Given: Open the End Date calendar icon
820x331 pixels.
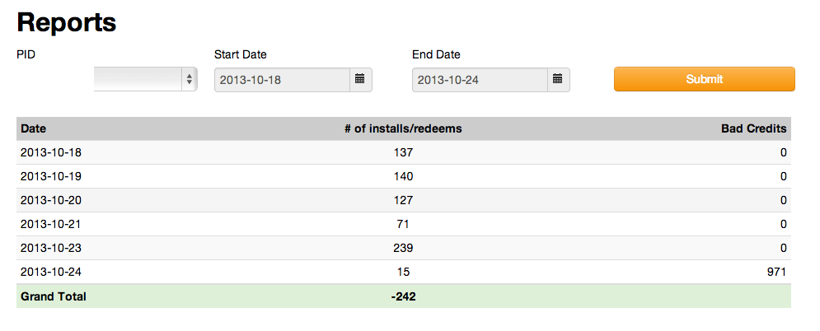Looking at the screenshot, I should pos(557,79).
